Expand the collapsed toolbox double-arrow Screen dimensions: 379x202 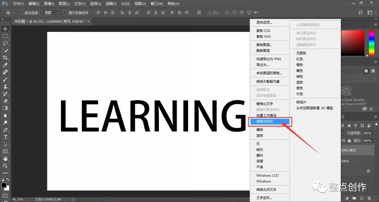pyautogui.click(x=2, y=19)
